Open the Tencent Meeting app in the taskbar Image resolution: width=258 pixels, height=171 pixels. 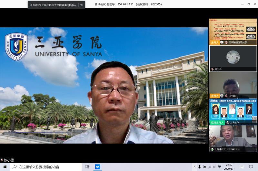(97, 167)
